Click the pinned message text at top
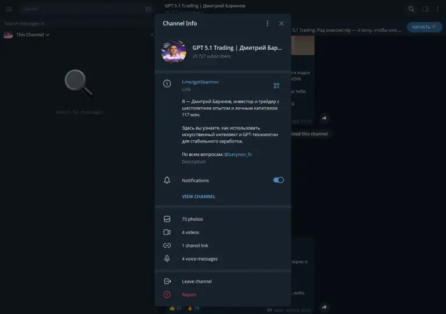446x314 pixels. pos(347,30)
